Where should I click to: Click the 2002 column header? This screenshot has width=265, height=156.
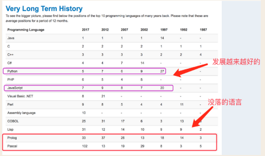[144, 30]
